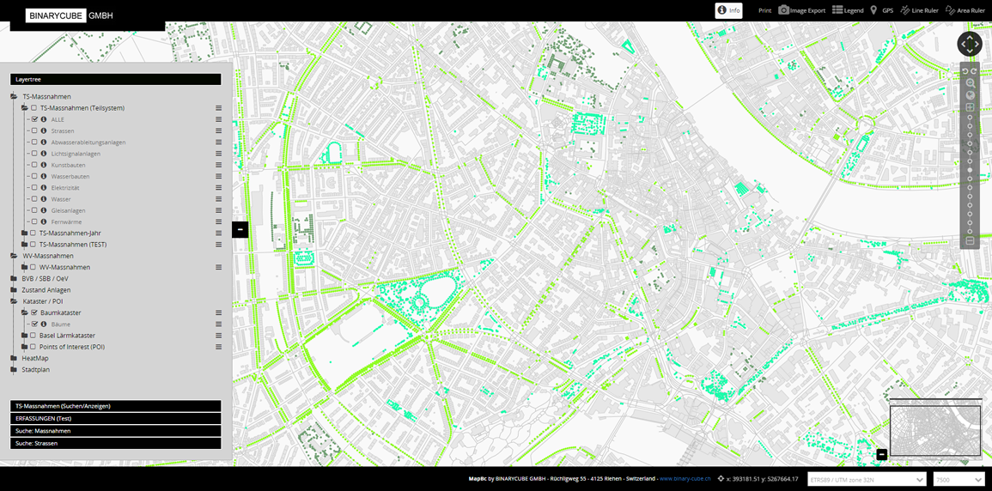Click the Print button
The height and width of the screenshot is (491, 992).
coord(764,10)
